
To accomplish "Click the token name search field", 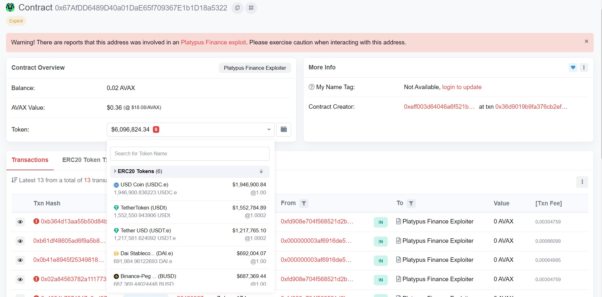I will coord(190,153).
